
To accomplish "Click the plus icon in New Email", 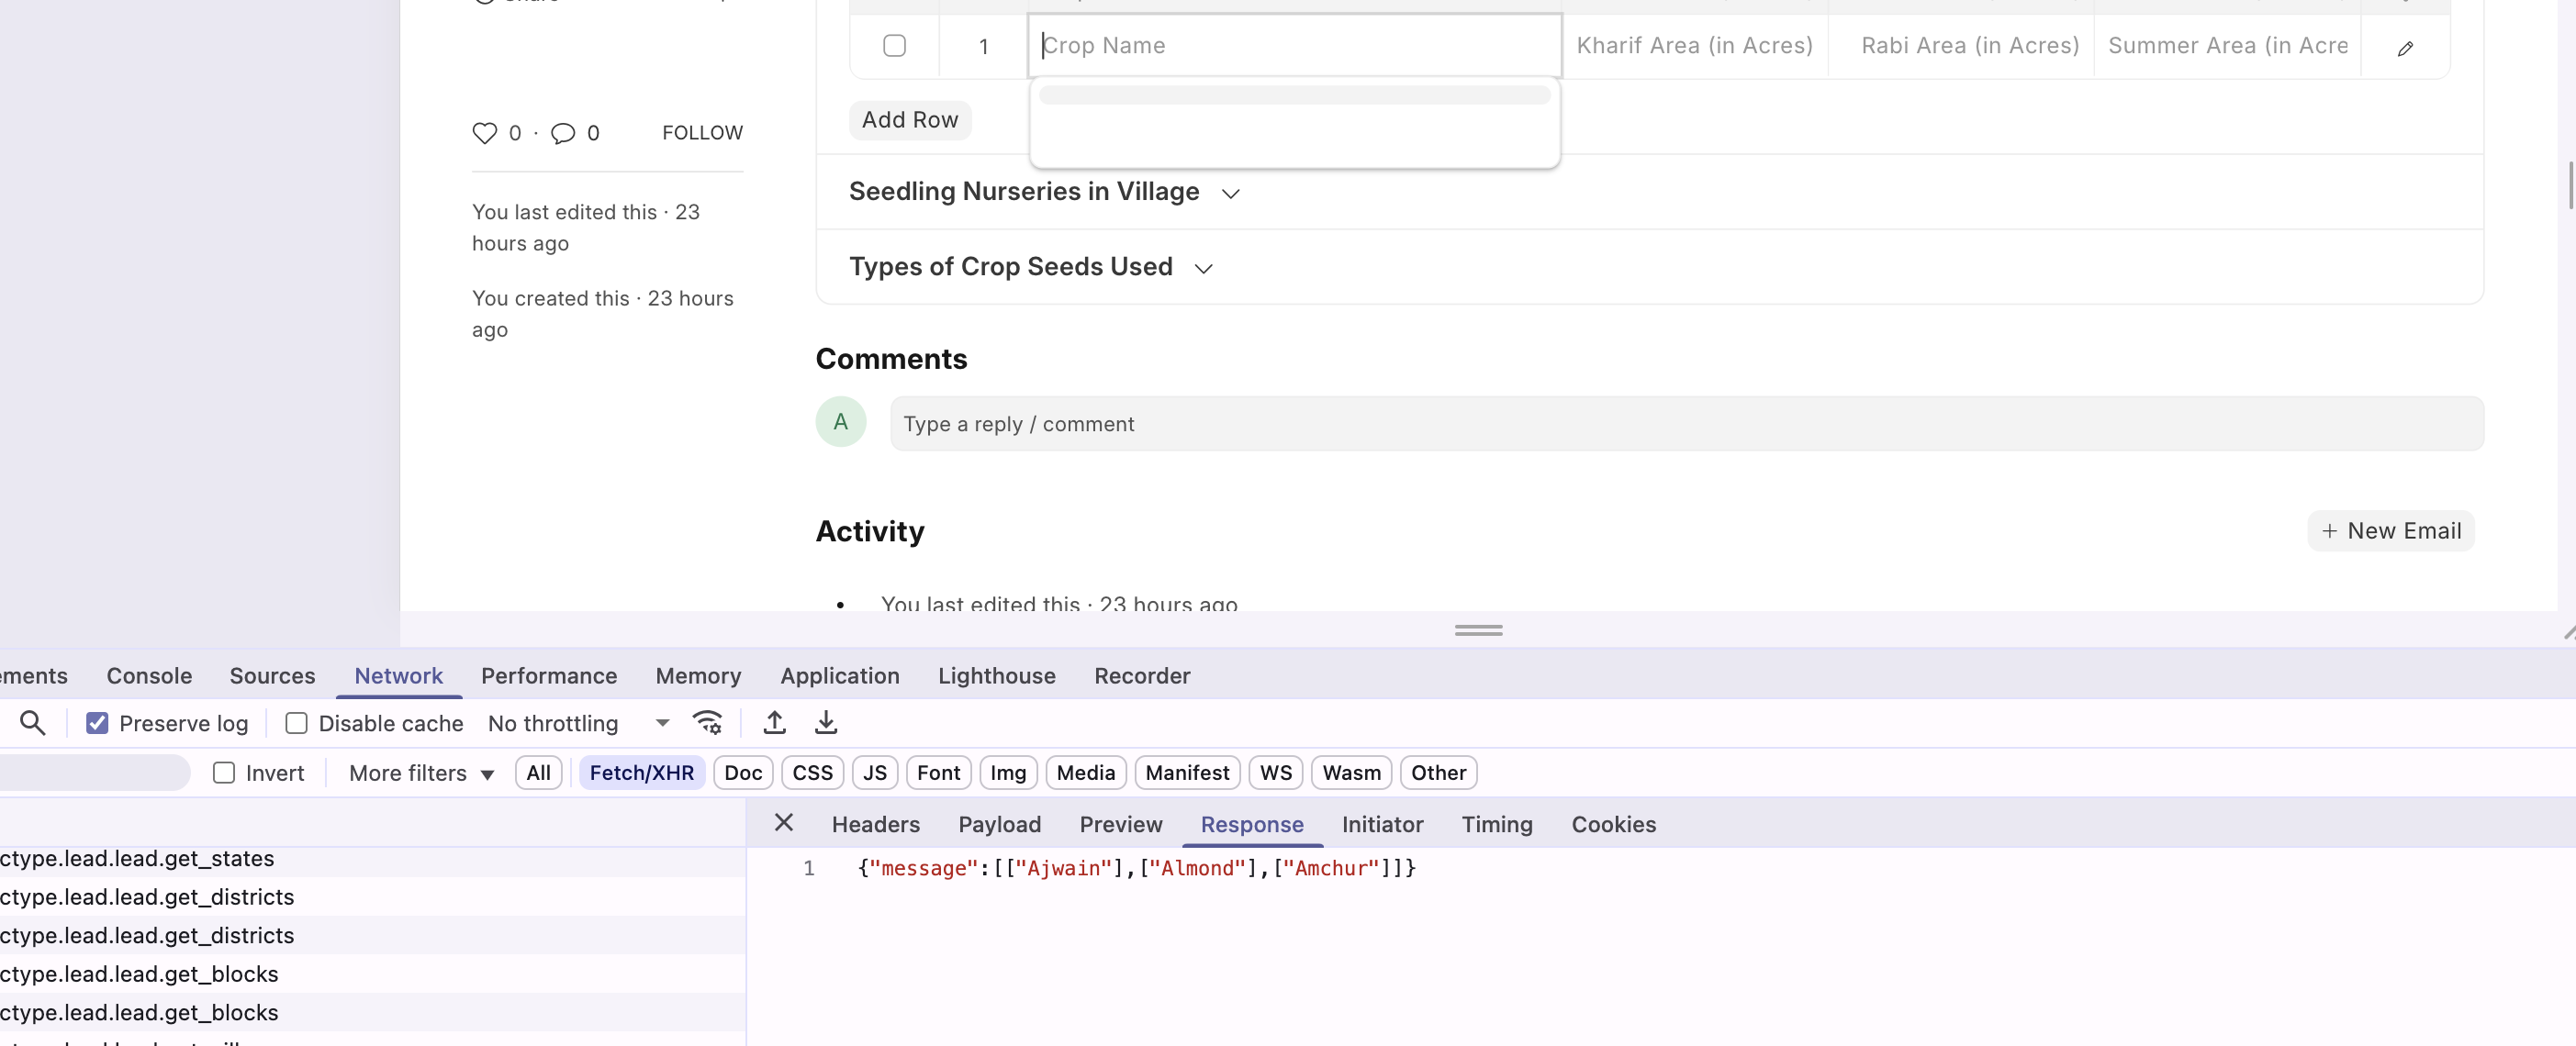I will pos(2329,530).
